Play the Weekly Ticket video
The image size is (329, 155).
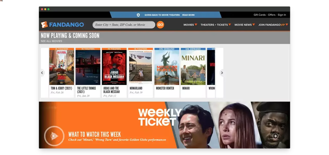54,136
